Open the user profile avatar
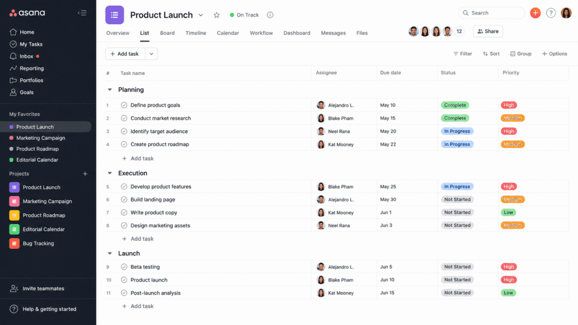 (566, 13)
